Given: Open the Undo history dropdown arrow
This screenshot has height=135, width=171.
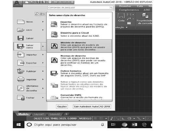Looking at the screenshot, I should coord(60,2).
